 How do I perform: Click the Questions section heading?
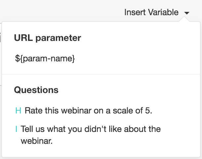(36, 90)
